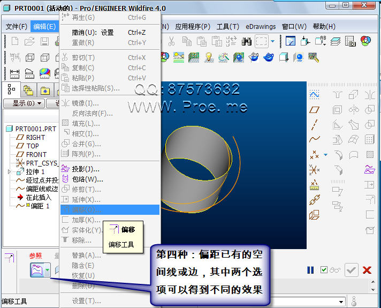This screenshot has width=381, height=308.
Task: Click the mirror tool icon
Action: click(370, 95)
